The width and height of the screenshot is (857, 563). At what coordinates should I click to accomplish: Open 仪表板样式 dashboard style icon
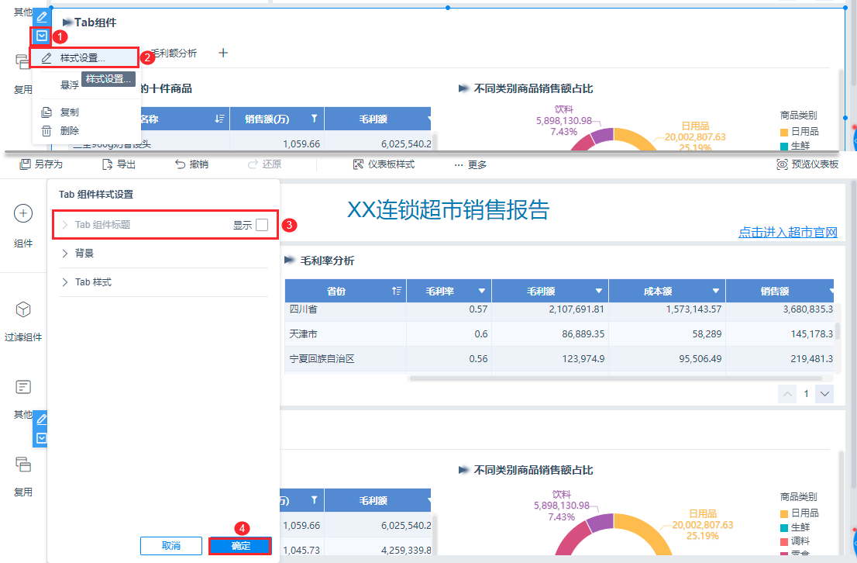pos(358,164)
